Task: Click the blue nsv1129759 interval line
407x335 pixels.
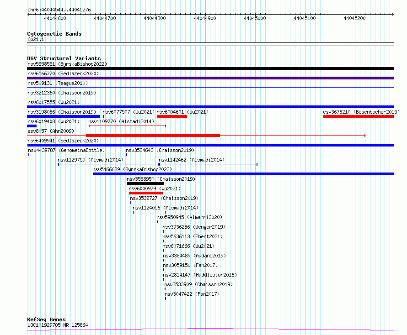Action: (108, 164)
